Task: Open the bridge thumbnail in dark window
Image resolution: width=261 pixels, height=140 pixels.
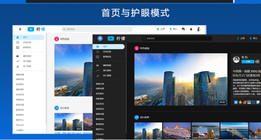Action: [235, 131]
